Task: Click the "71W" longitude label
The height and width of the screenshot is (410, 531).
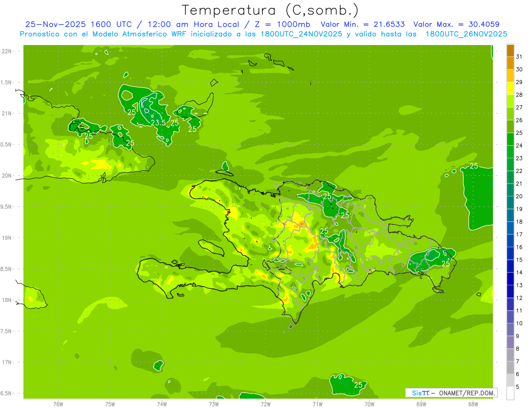Action: pos(317,404)
